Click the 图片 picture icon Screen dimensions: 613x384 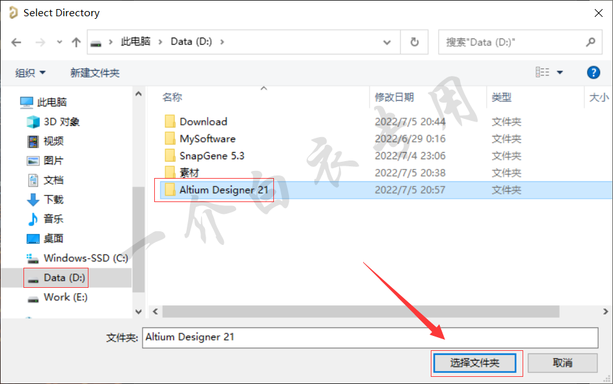click(x=33, y=160)
